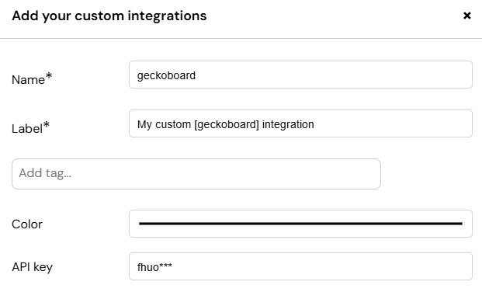Click the API key field label

pyautogui.click(x=33, y=267)
